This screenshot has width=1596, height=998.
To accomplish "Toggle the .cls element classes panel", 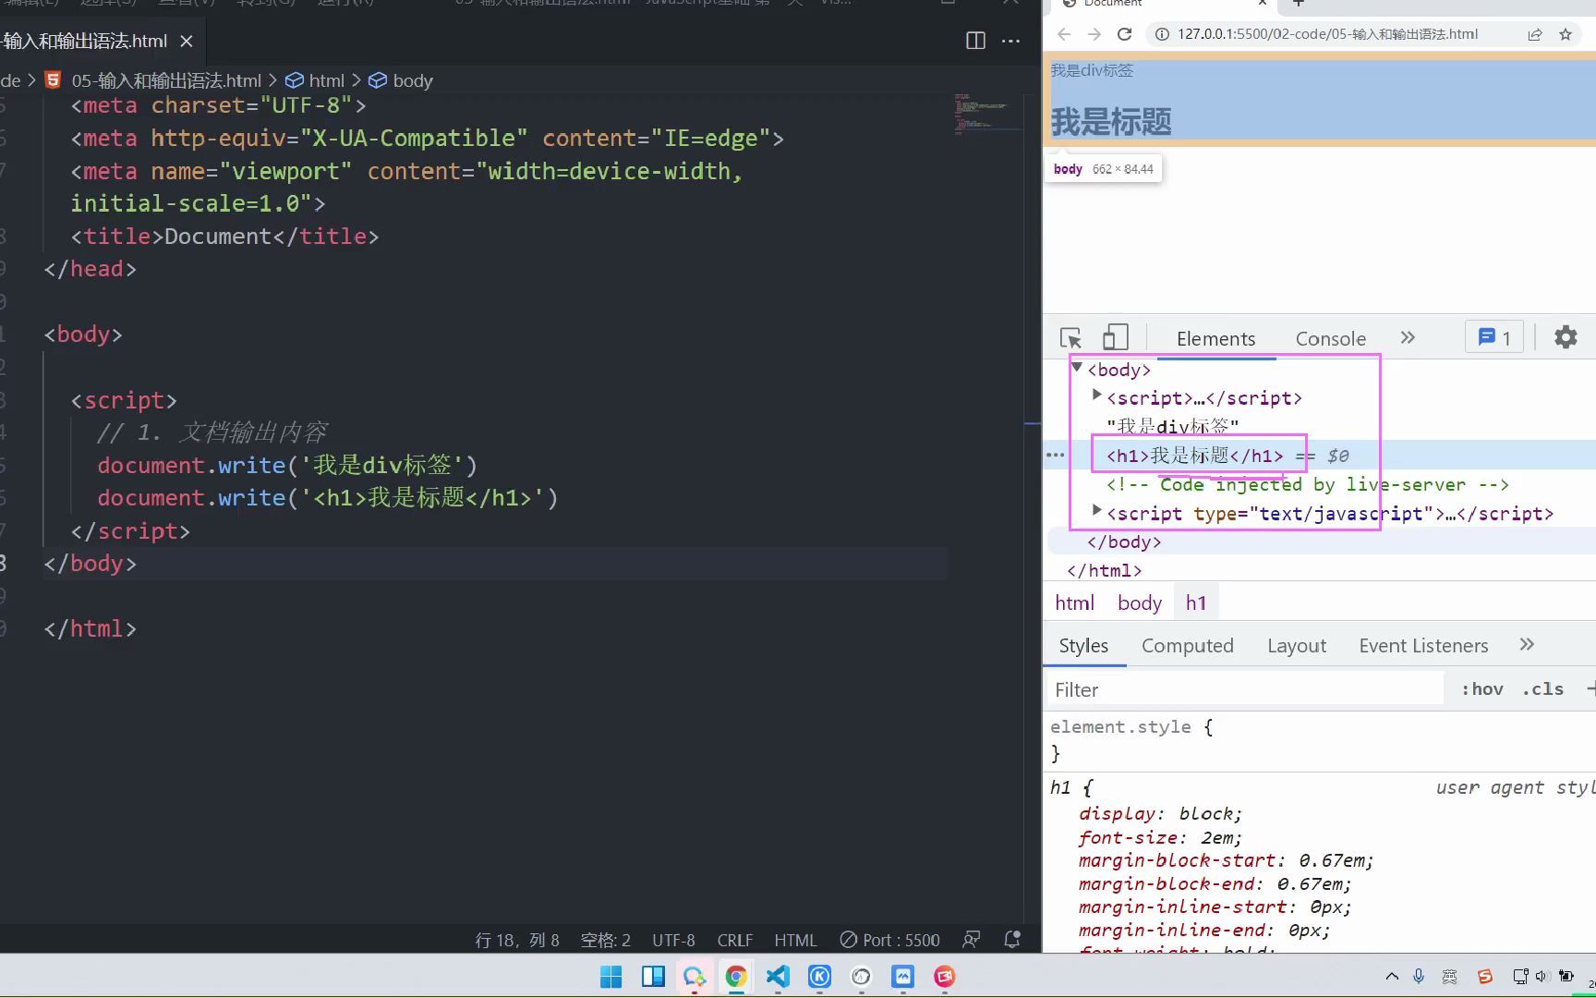I will click(x=1542, y=689).
